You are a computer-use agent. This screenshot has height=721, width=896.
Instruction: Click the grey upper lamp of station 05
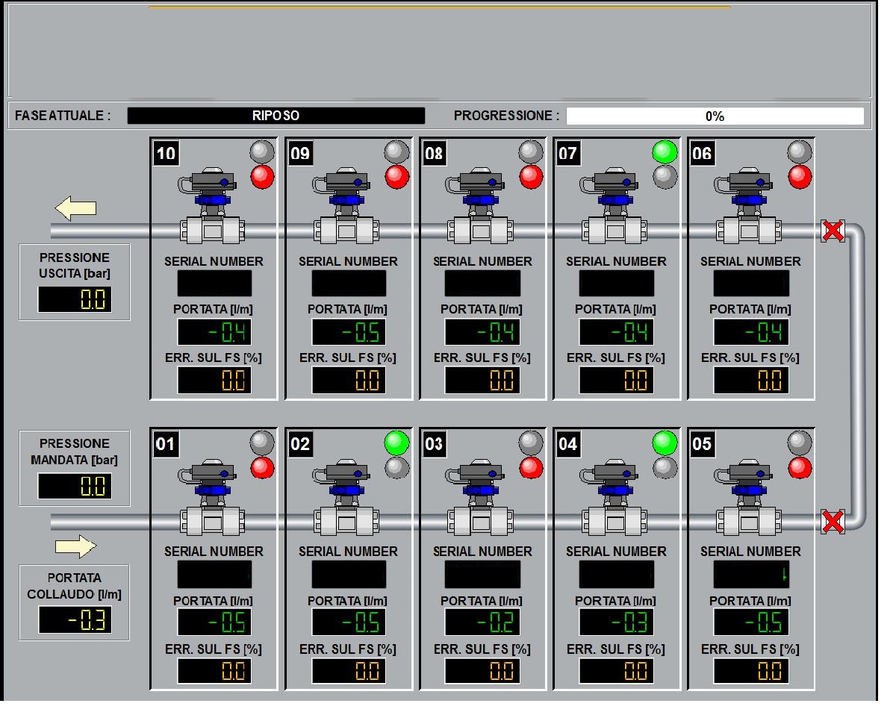[x=800, y=443]
